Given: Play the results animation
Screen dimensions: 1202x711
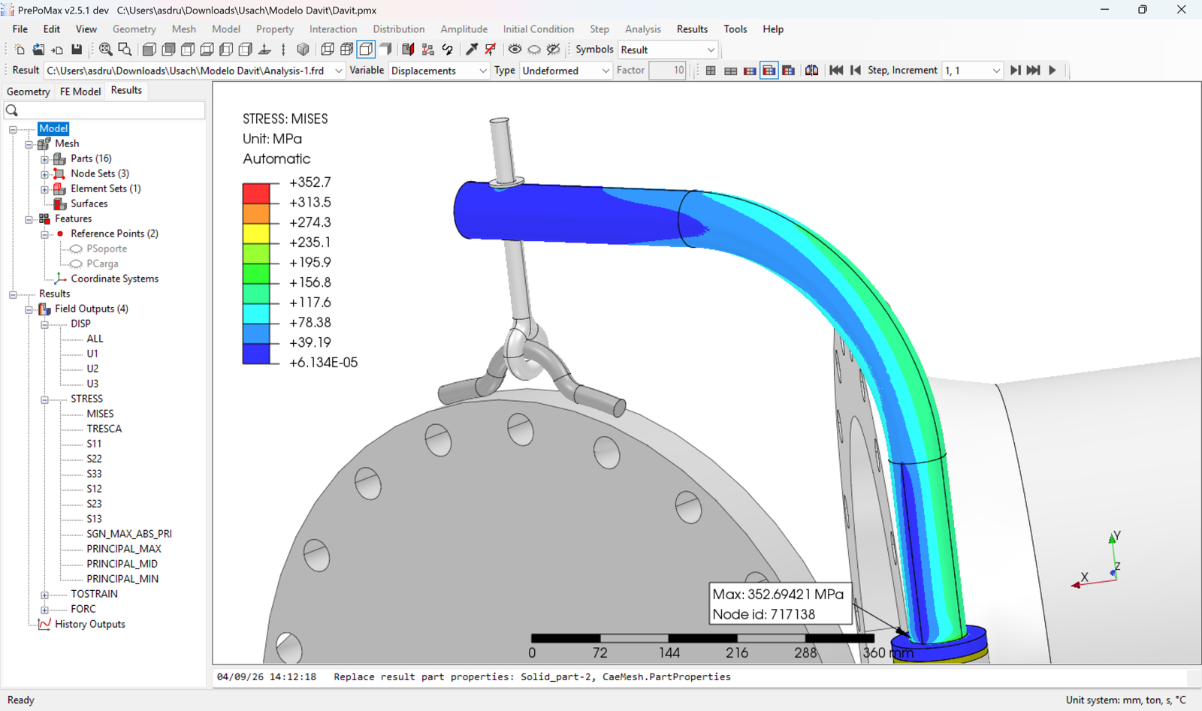Looking at the screenshot, I should [1053, 70].
